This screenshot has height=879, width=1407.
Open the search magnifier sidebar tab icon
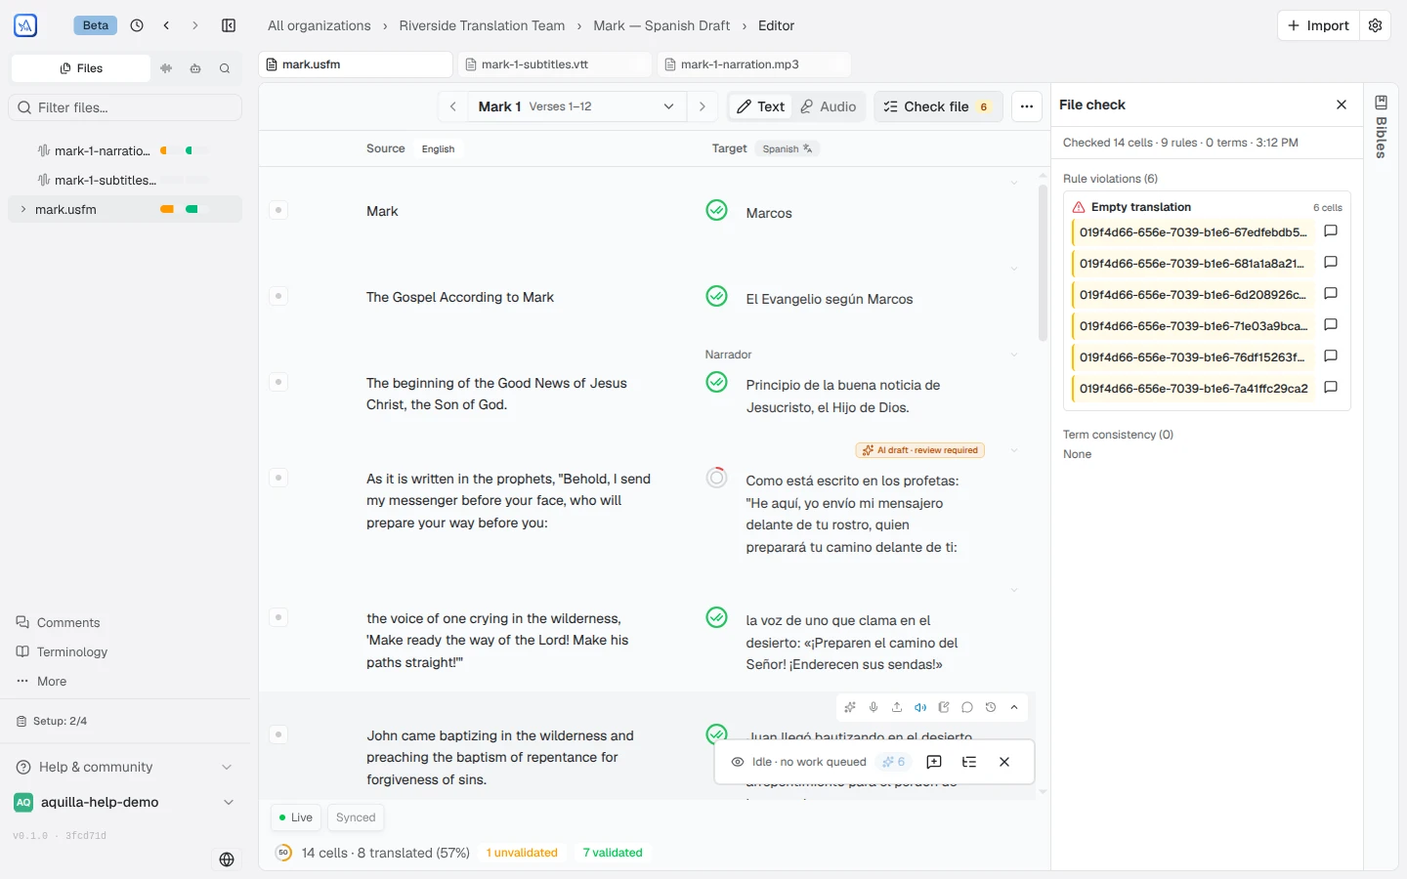click(225, 68)
